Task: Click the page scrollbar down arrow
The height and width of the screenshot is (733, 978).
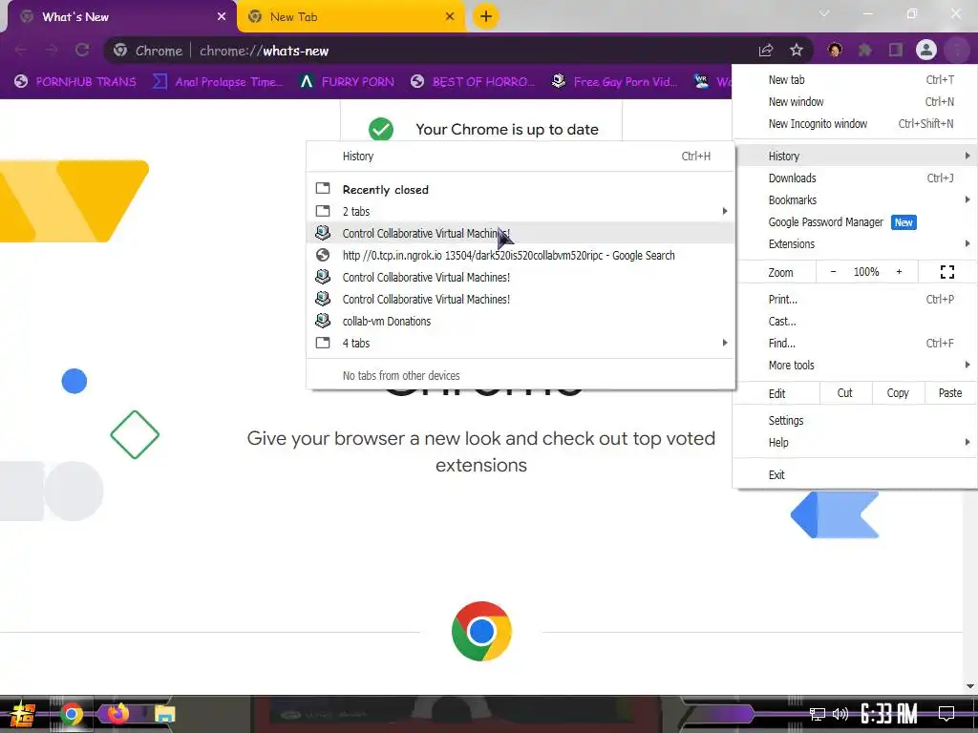Action: click(970, 686)
